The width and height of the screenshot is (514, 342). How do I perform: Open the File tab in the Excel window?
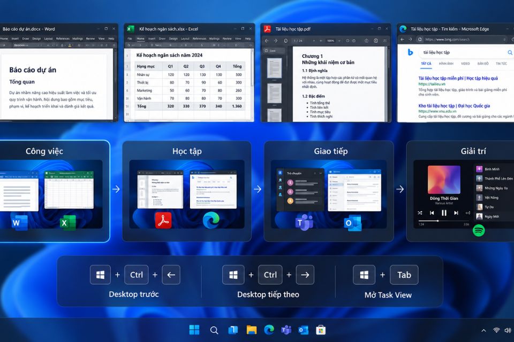(130, 38)
